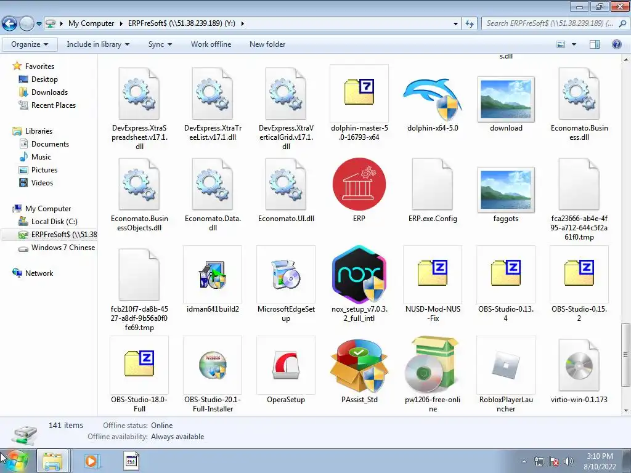Open the view options dropdown arrow
Viewport: 631px width, 473px height.
[x=574, y=44]
